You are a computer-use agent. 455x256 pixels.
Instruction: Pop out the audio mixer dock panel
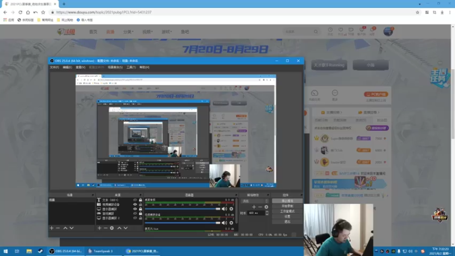(236, 195)
